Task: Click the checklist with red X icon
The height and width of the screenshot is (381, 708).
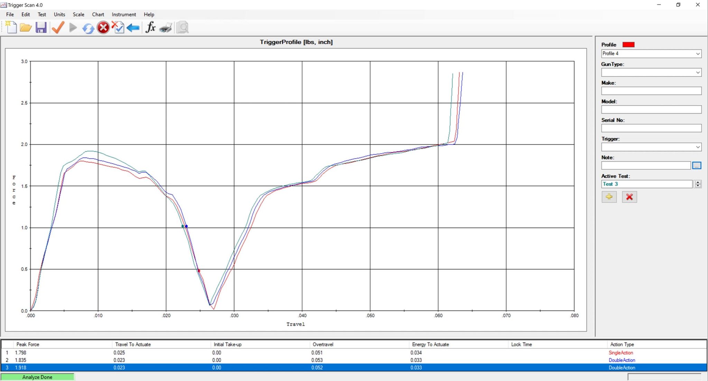Action: coord(118,27)
